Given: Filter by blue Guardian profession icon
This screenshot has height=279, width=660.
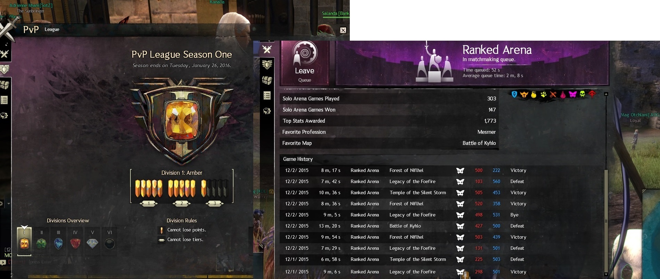Looking at the screenshot, I should (x=514, y=94).
